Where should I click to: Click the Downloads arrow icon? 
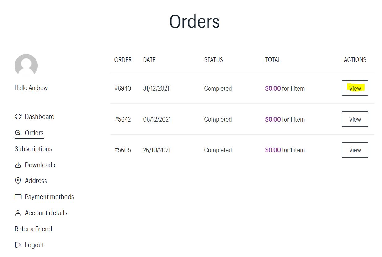click(18, 165)
